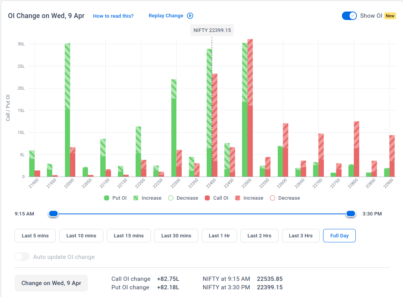Click the OI Change on Wed, 9 Apr heading
The width and height of the screenshot is (403, 297).
coord(46,16)
